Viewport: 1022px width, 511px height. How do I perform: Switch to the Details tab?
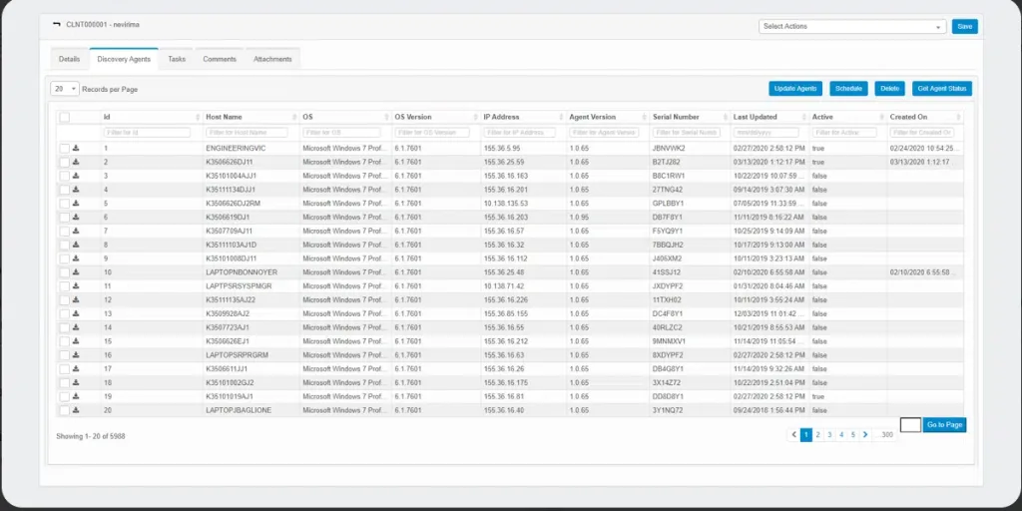tap(69, 59)
